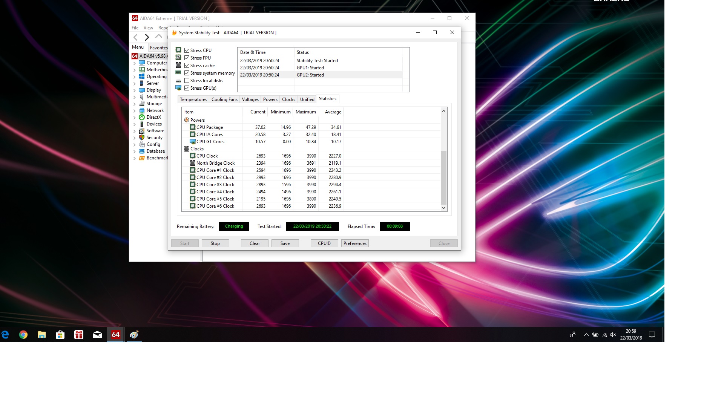Open the Mail app from the taskbar
Image resolution: width=724 pixels, height=407 pixels.
coord(97,335)
